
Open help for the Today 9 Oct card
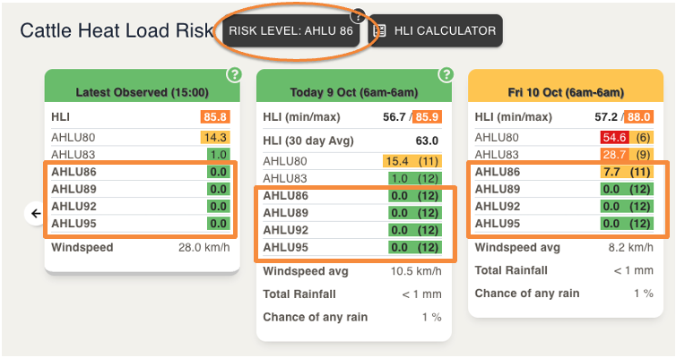click(x=444, y=75)
